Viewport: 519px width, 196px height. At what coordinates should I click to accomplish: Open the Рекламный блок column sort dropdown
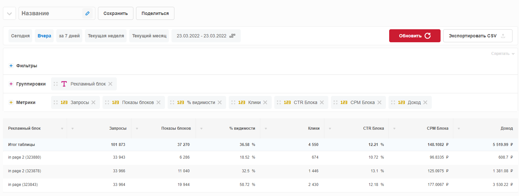coord(62,129)
